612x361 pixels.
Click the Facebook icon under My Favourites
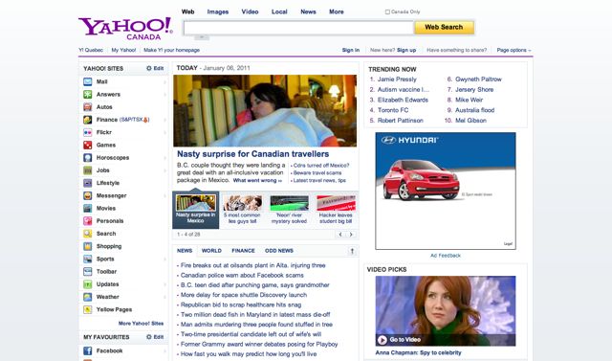[x=87, y=350]
